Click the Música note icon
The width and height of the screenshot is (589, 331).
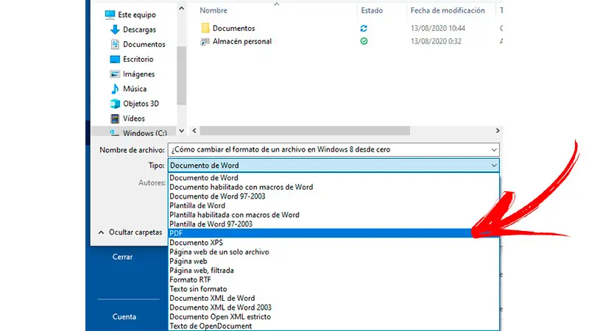coord(115,89)
